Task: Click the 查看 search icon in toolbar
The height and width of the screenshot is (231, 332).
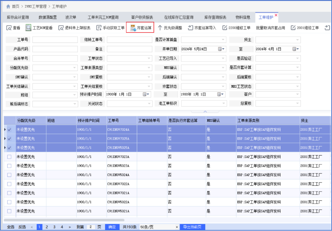Action: point(8,28)
